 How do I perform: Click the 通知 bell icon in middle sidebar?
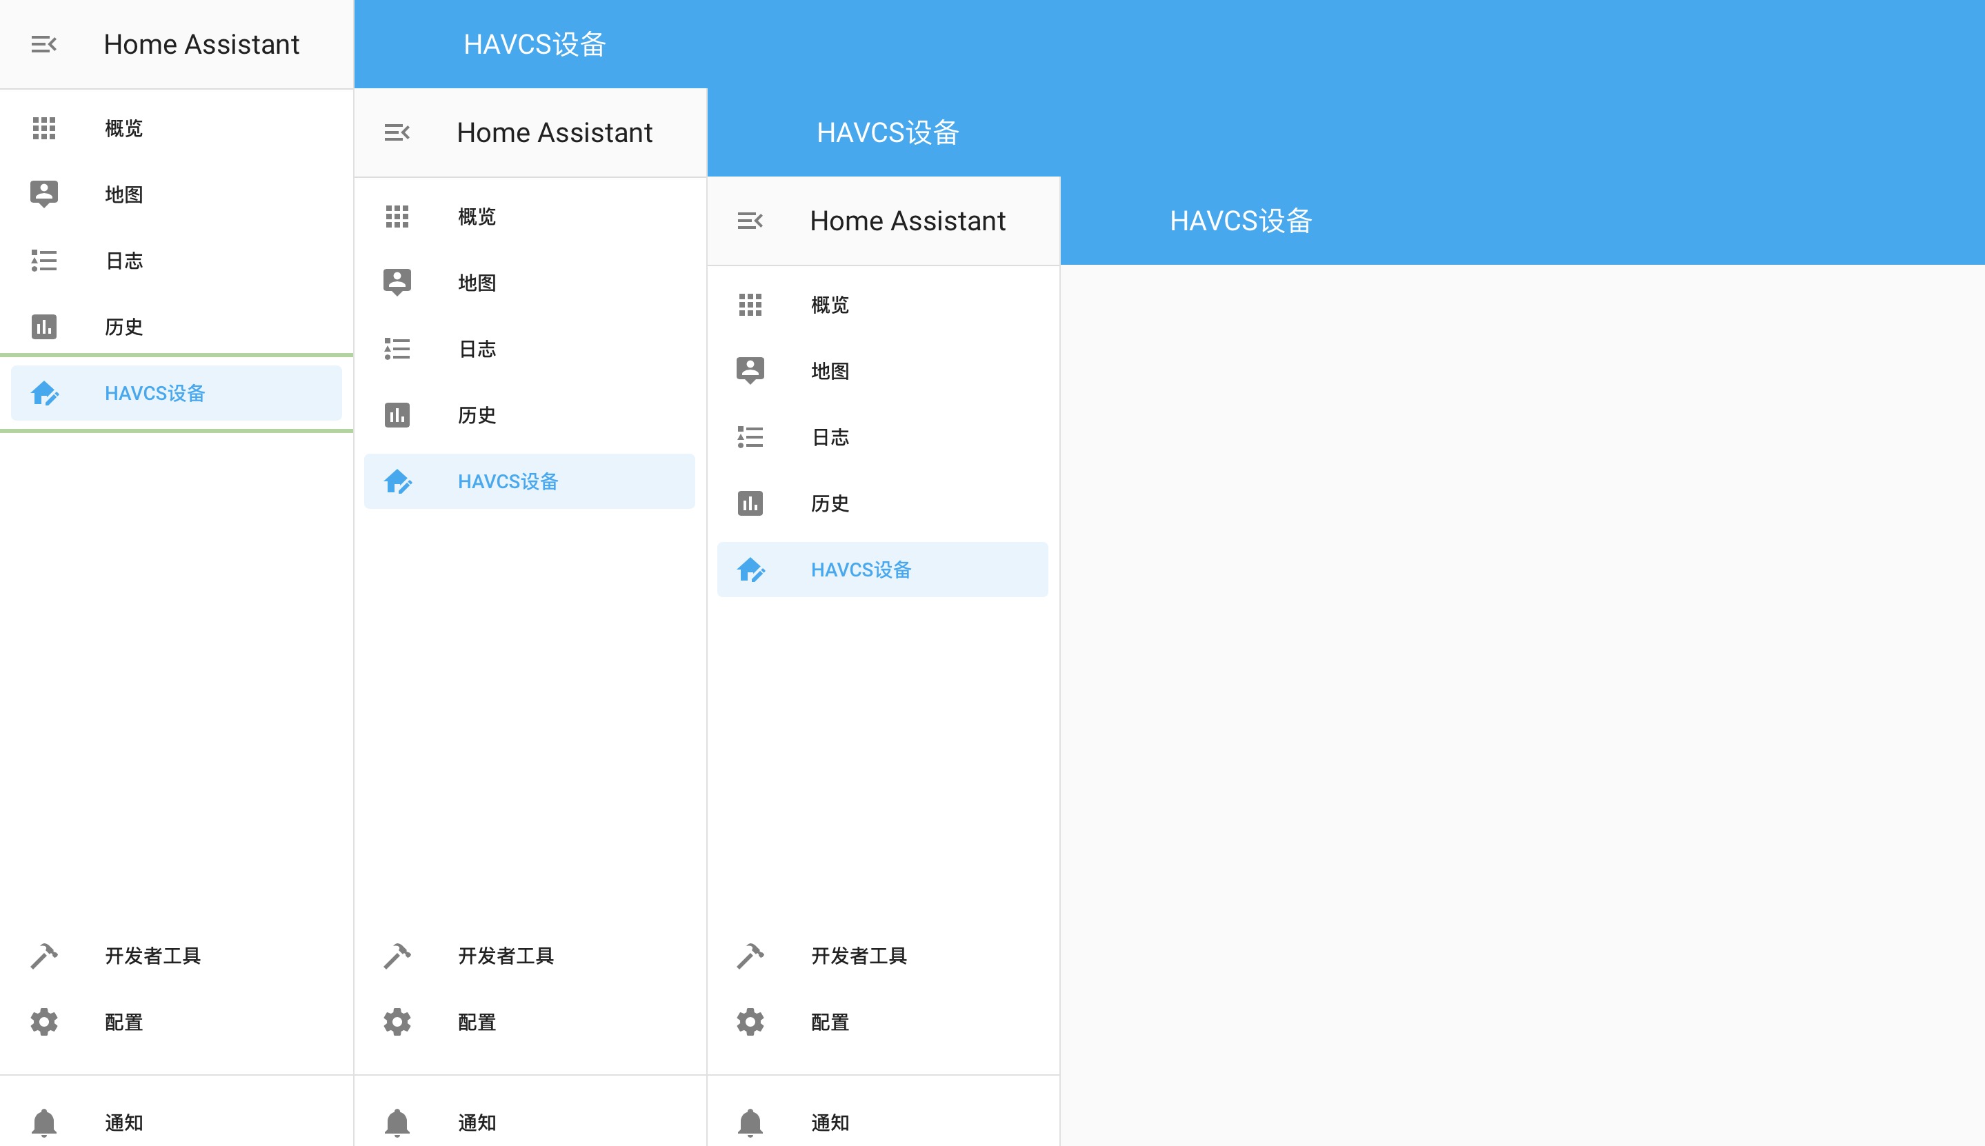397,1123
